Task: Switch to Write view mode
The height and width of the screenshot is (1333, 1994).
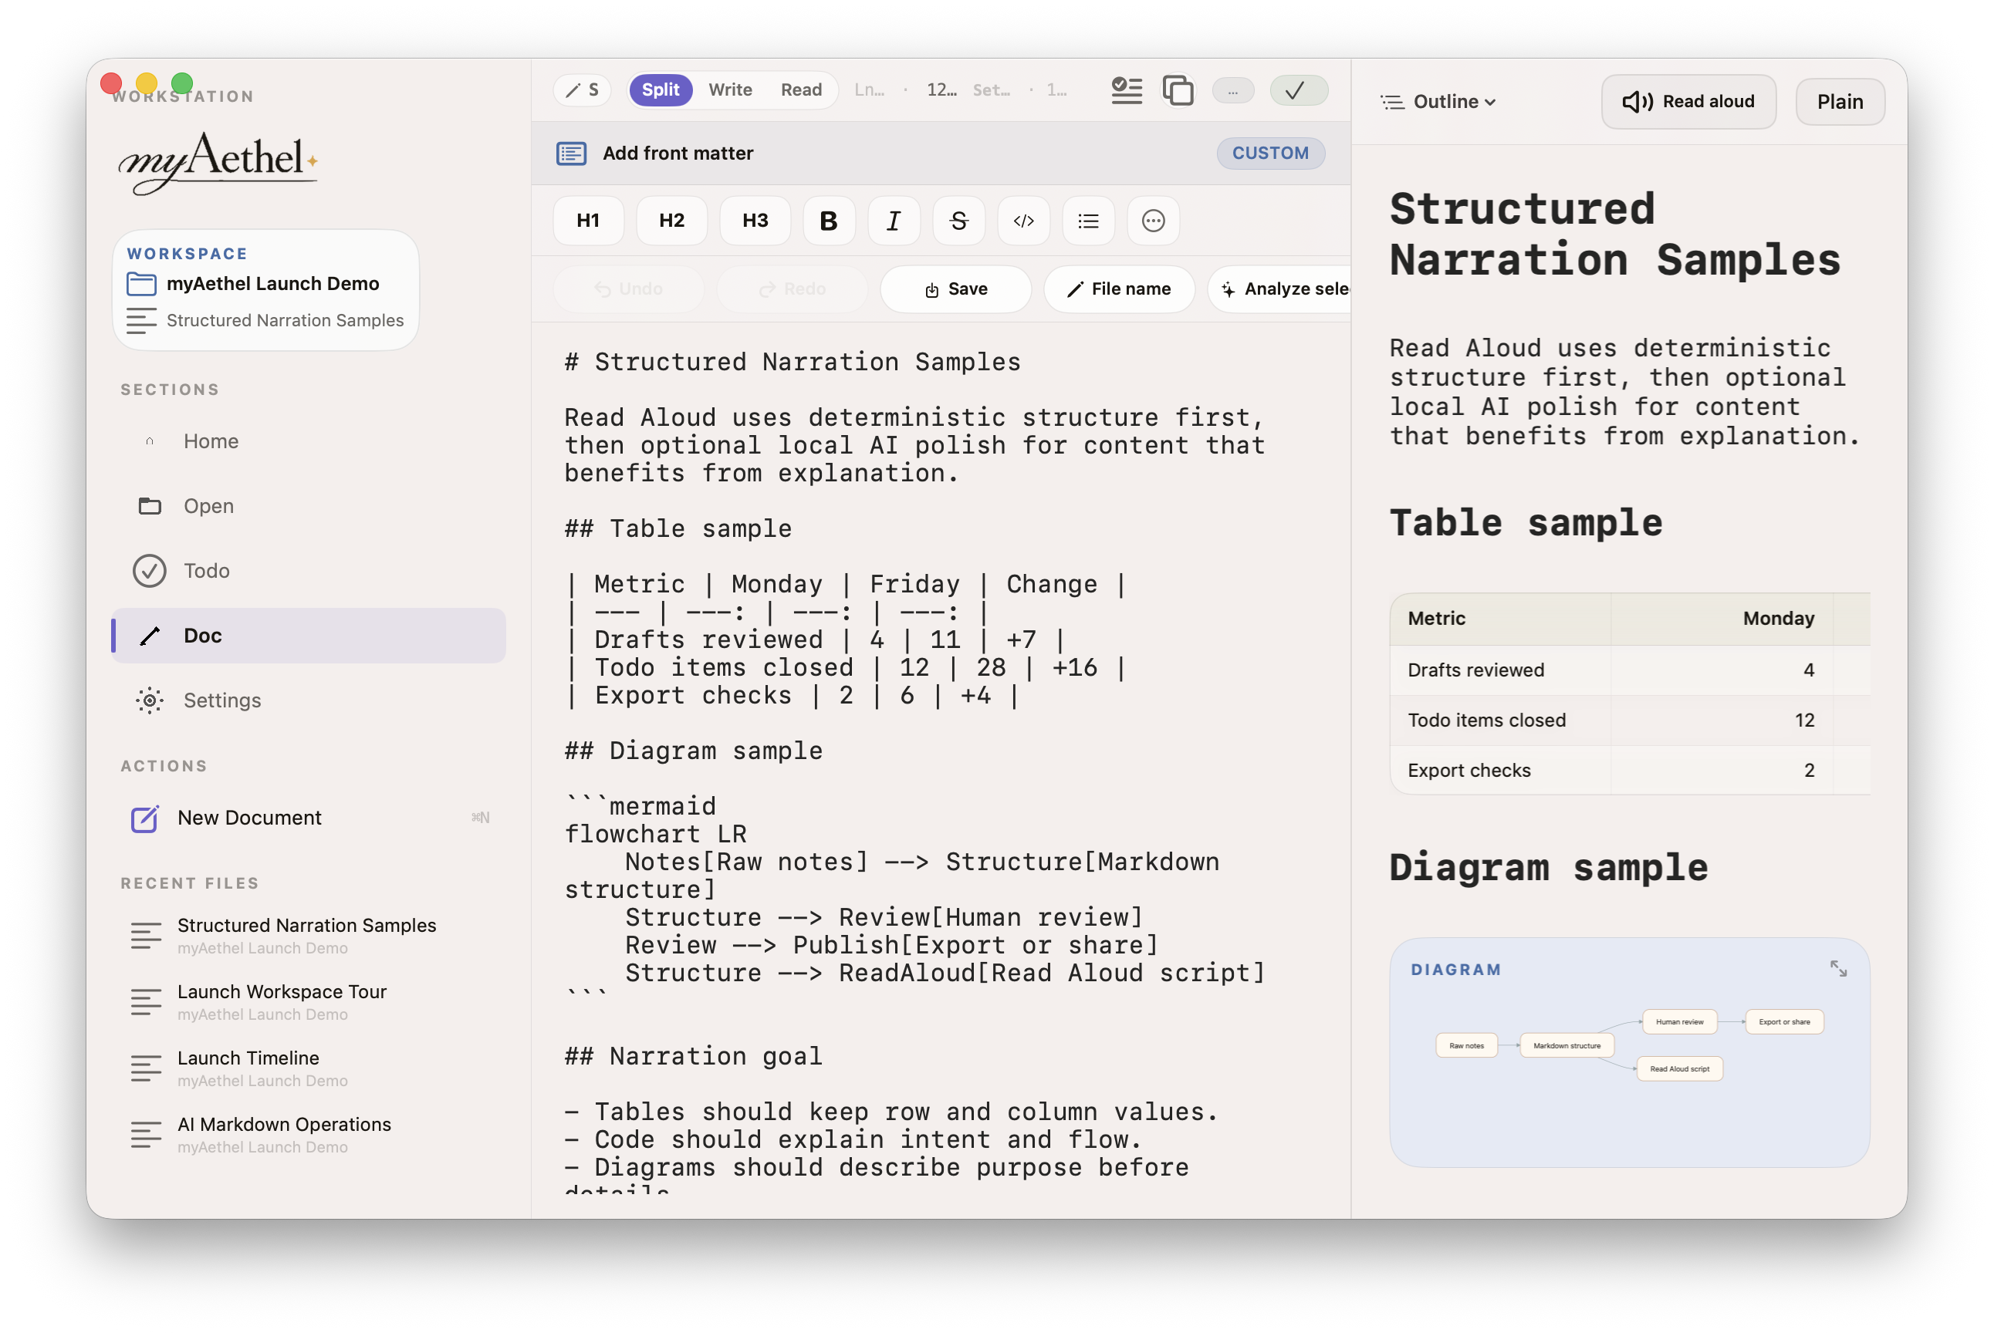Action: (729, 90)
